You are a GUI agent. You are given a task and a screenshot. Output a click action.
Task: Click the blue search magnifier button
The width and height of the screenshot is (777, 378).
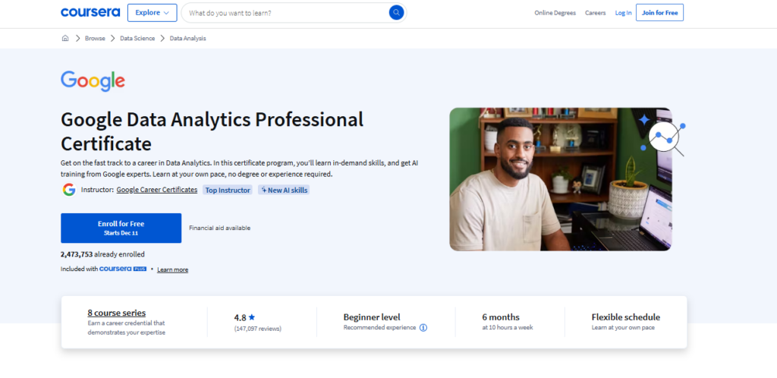click(396, 13)
